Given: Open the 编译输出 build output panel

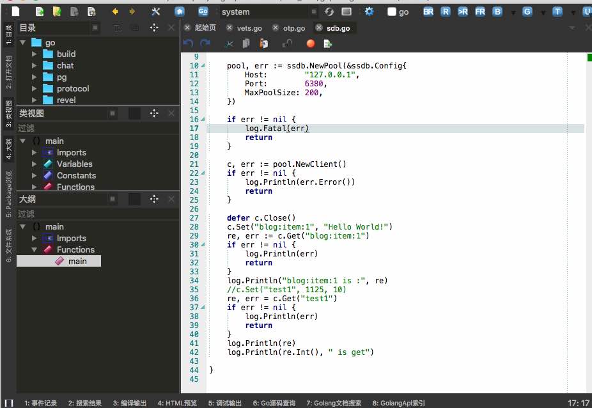Looking at the screenshot, I should (130, 403).
